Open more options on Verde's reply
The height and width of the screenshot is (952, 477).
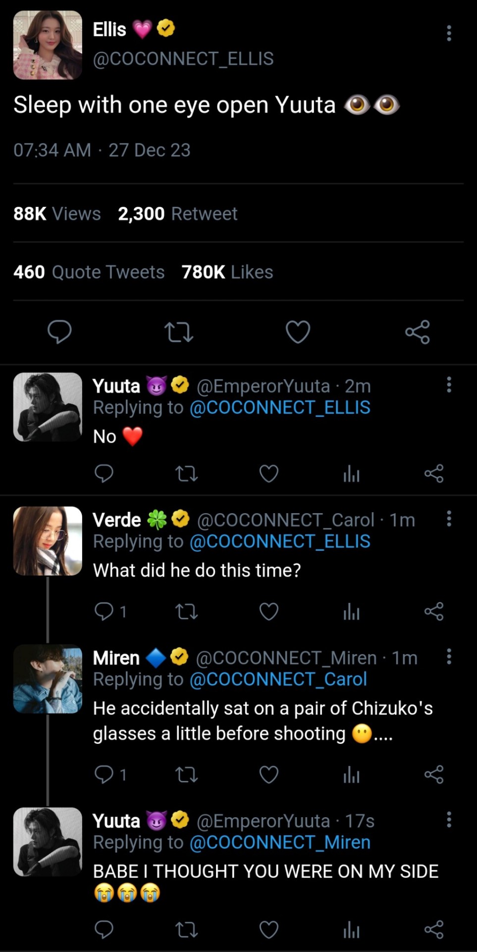[x=449, y=519]
